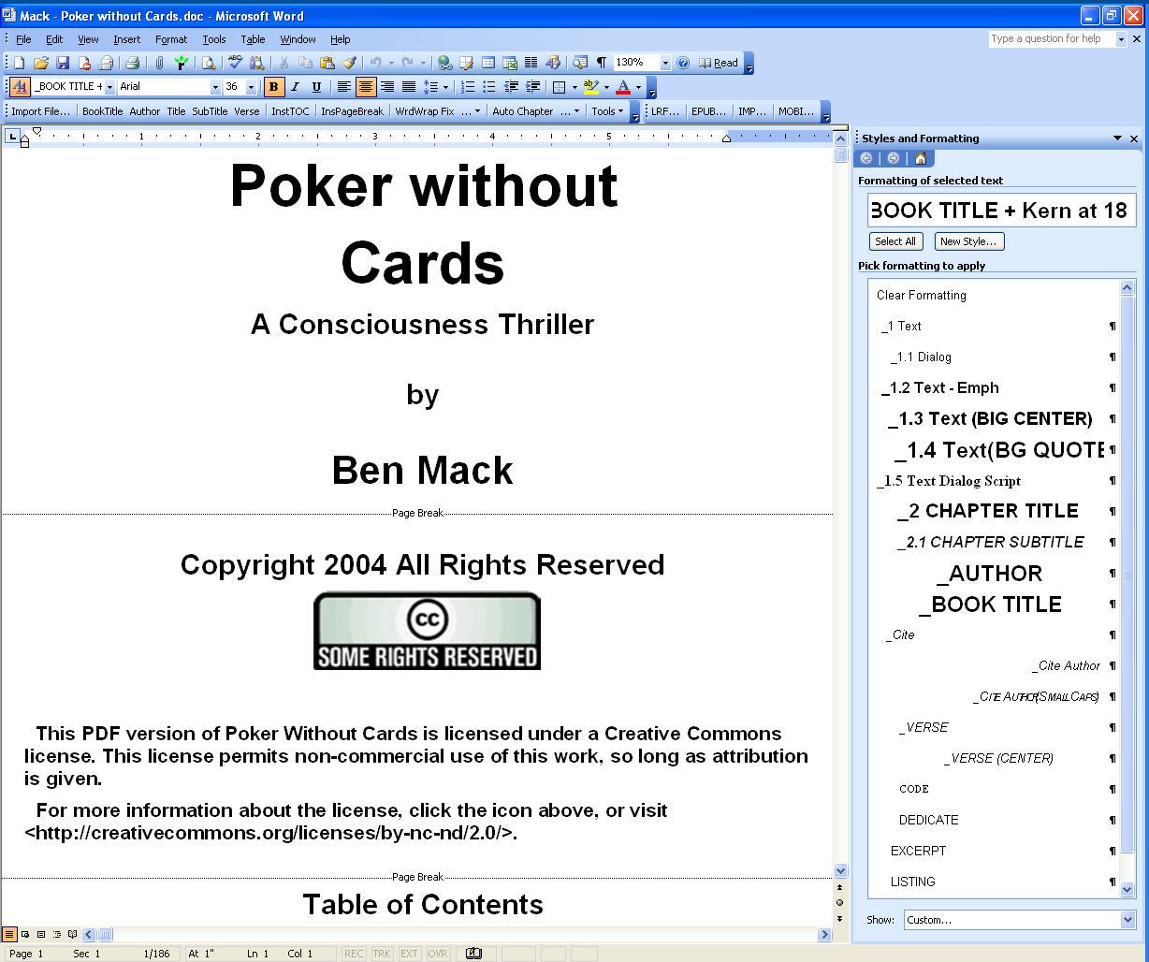Viewport: 1149px width, 962px height.
Task: Toggle Underline formatting button
Action: pyautogui.click(x=316, y=87)
